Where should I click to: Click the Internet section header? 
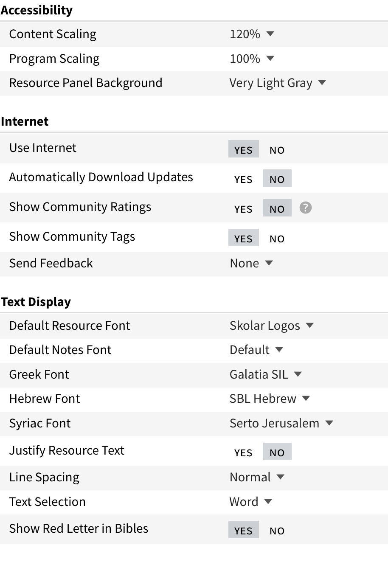click(x=25, y=121)
